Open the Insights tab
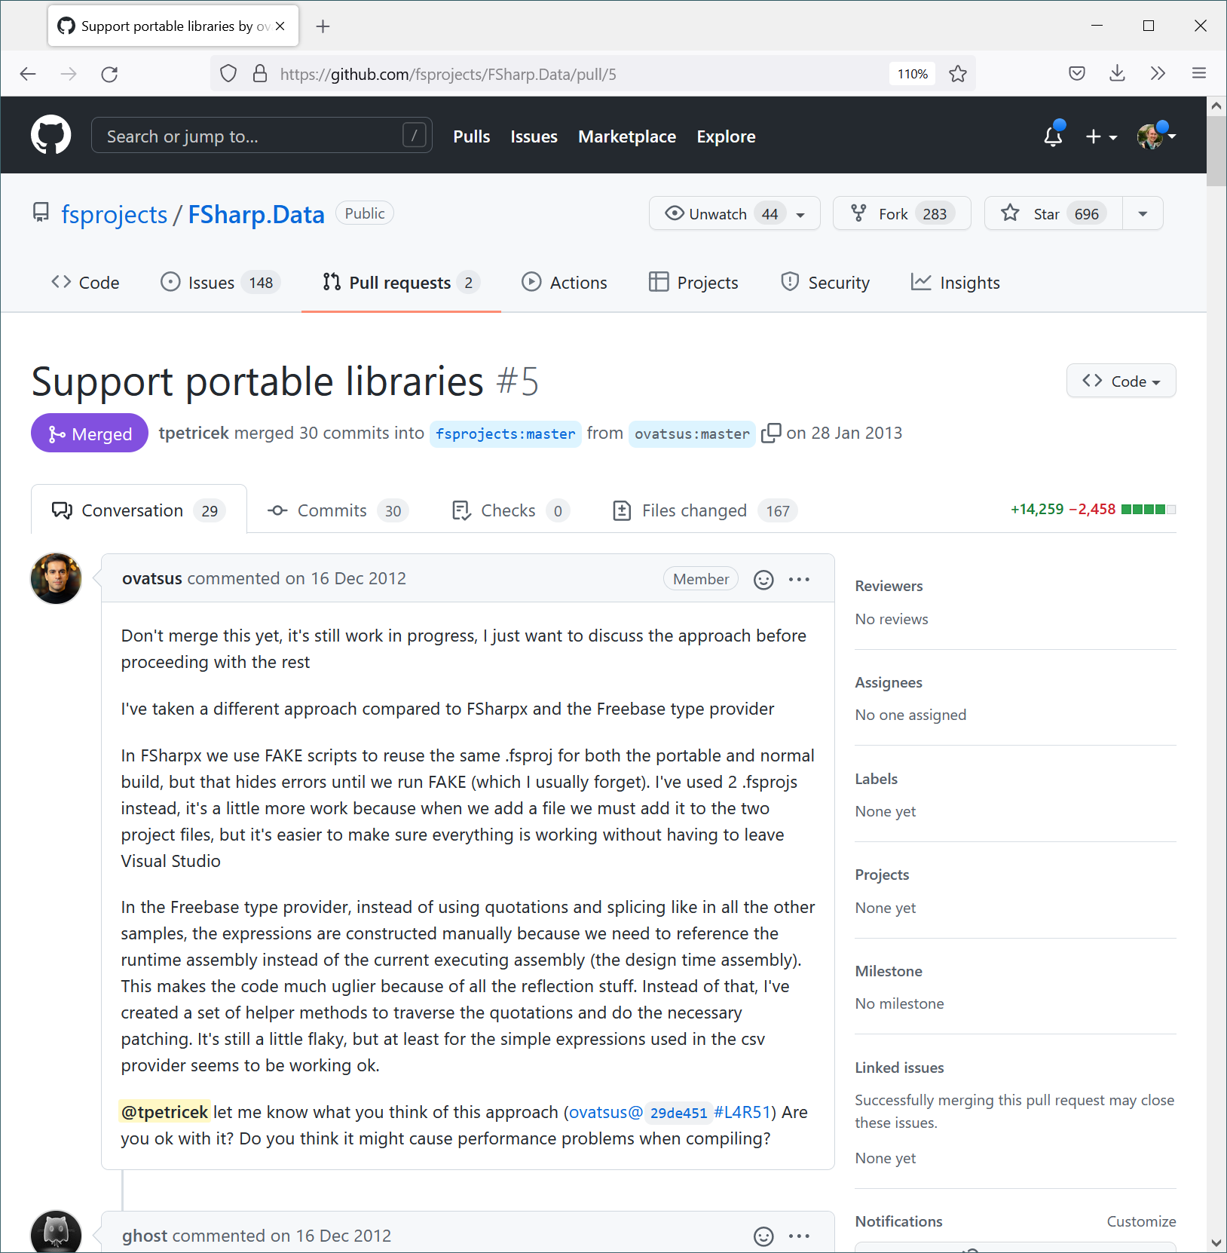This screenshot has width=1227, height=1253. pyautogui.click(x=956, y=283)
